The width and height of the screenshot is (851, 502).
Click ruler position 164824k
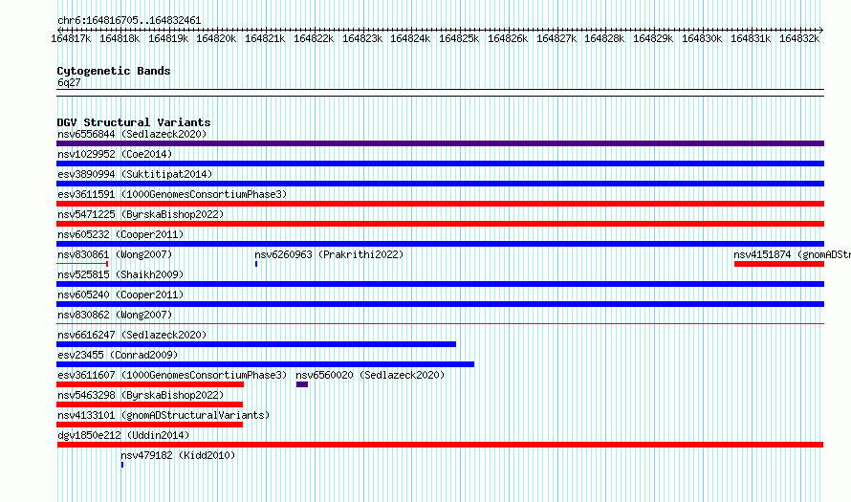410,38
